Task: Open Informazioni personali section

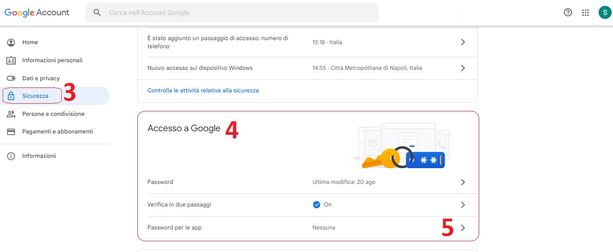Action: 52,60
